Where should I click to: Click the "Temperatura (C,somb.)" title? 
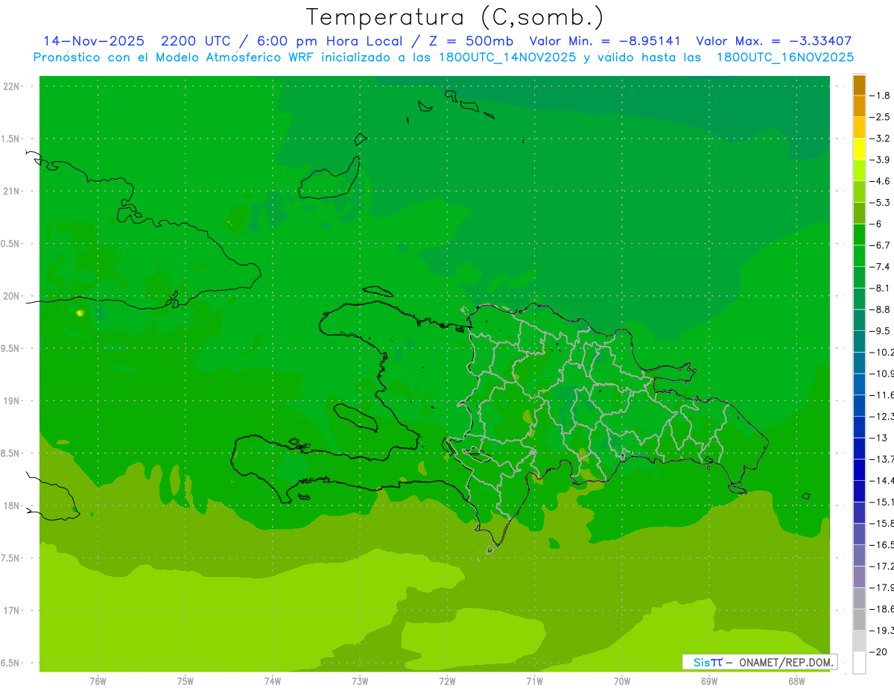click(454, 17)
